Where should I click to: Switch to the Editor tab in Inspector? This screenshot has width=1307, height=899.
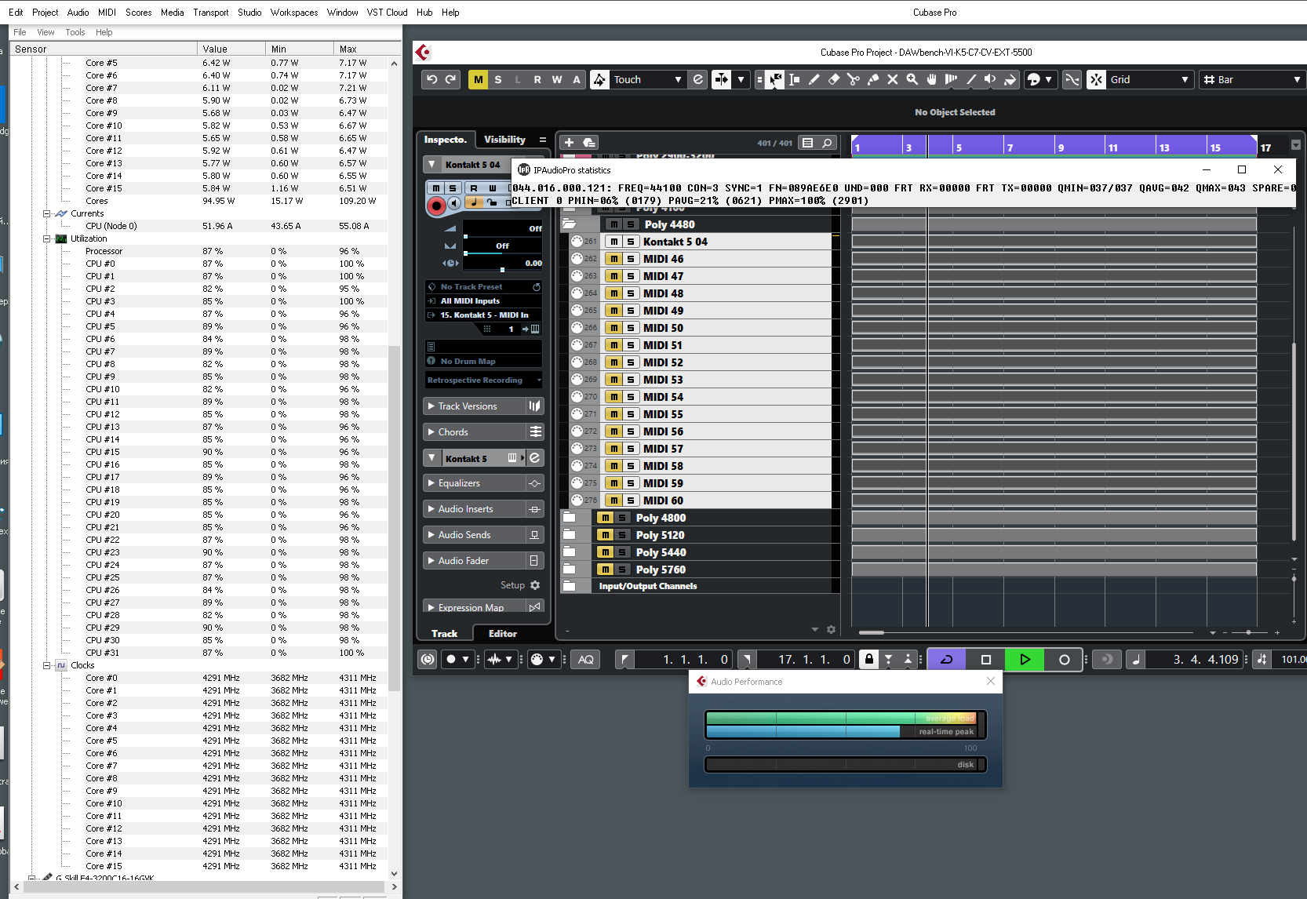point(503,634)
